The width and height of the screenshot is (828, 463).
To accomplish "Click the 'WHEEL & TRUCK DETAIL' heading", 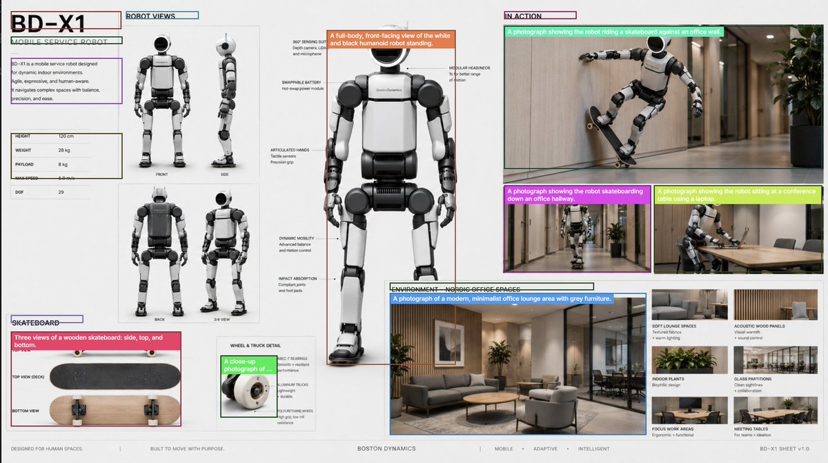I will 255,346.
